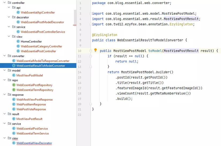This screenshot has width=221, height=146.
Task: Click the class icon of WebEssentialTermService
Action: pos(14,133)
